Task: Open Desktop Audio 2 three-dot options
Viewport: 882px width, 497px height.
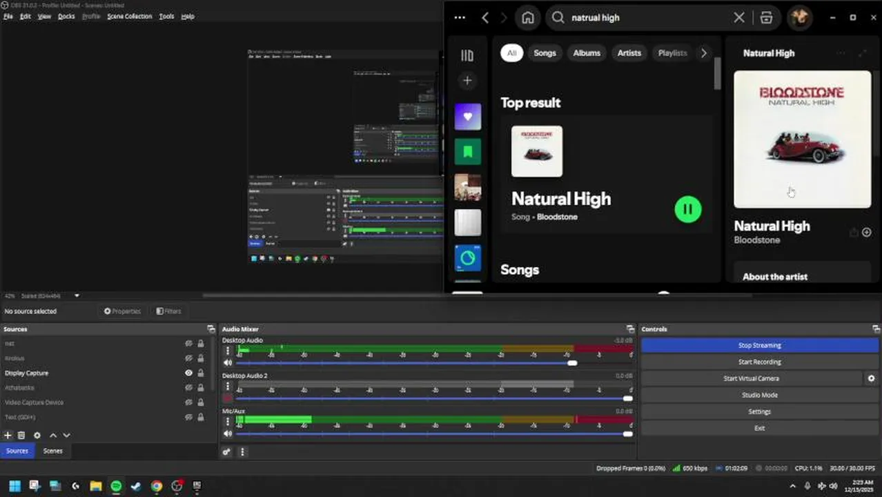Action: pyautogui.click(x=228, y=386)
